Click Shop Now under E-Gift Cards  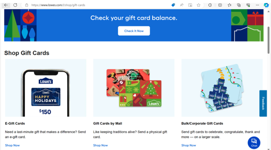pyautogui.click(x=12, y=145)
